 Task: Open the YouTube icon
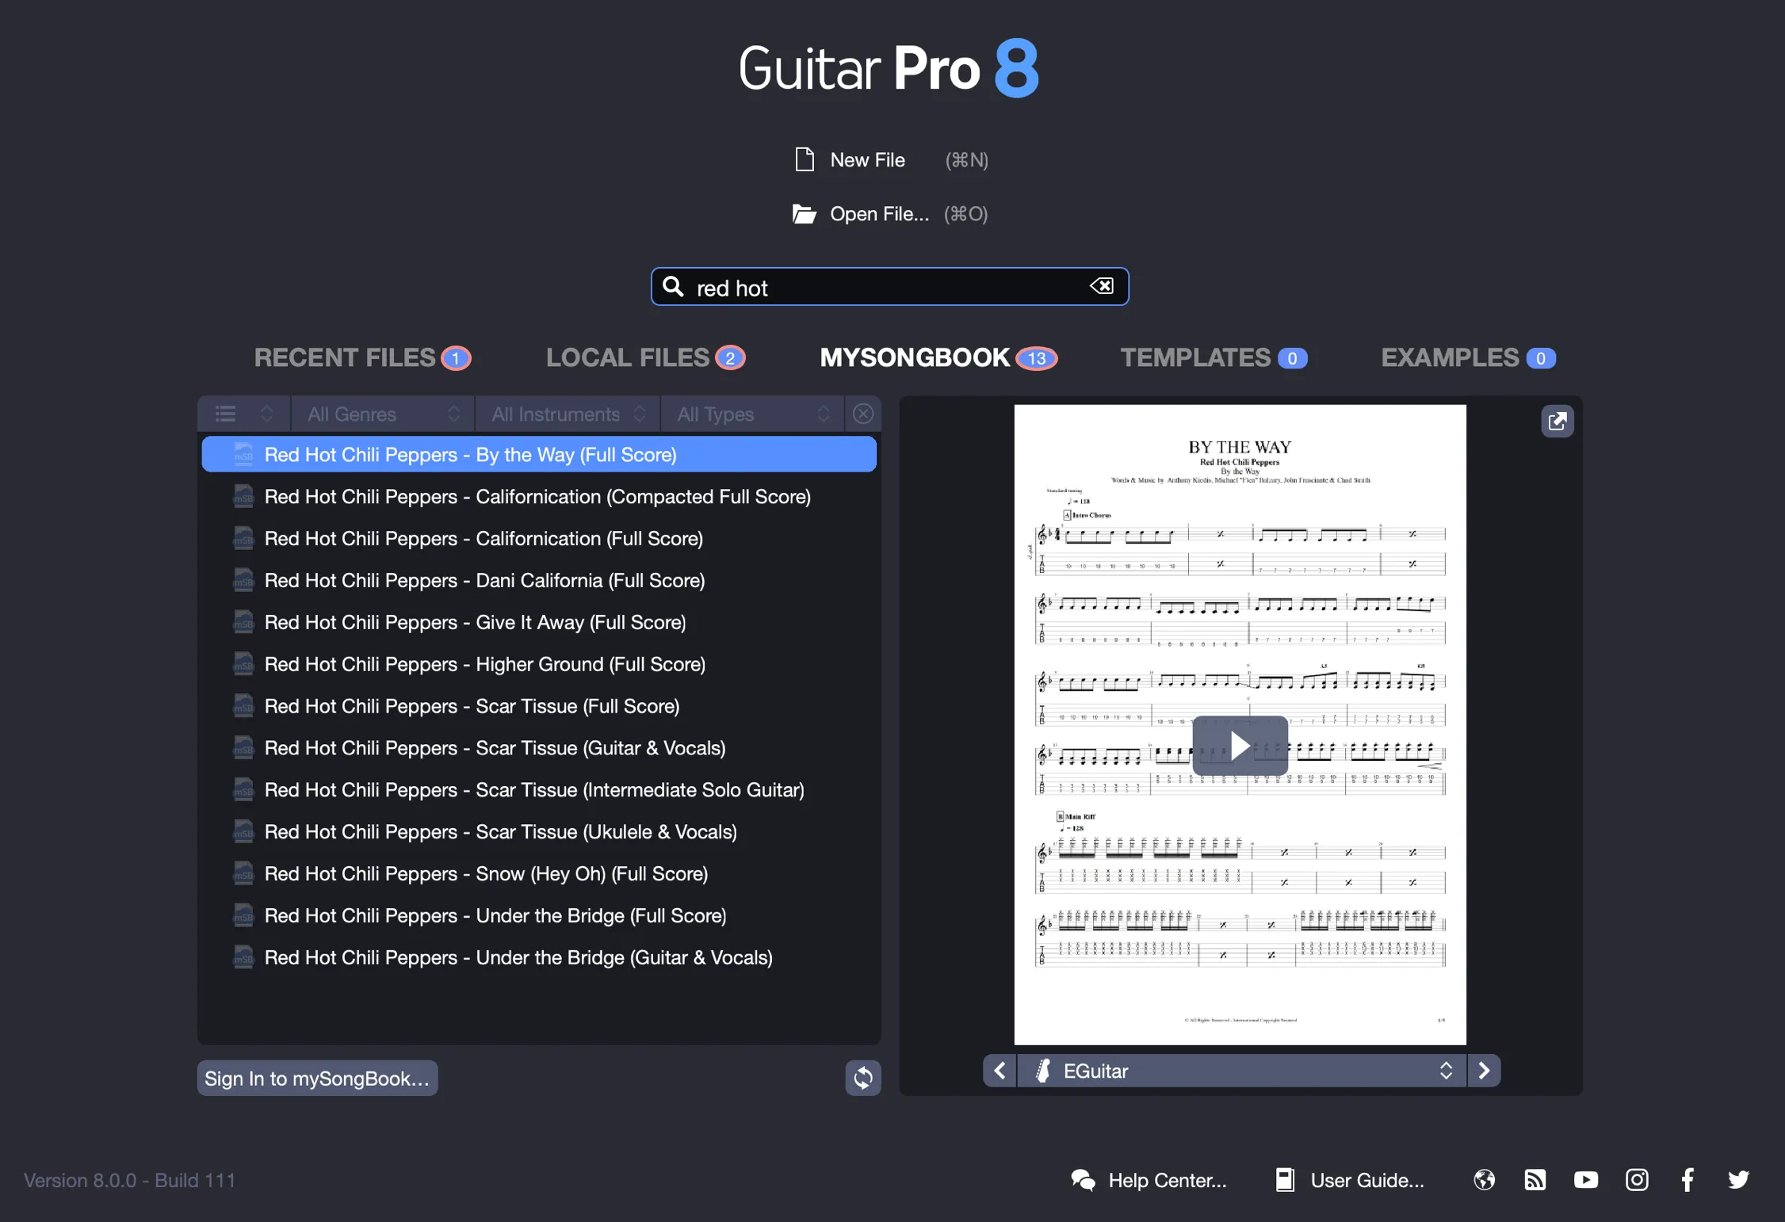[x=1586, y=1180]
